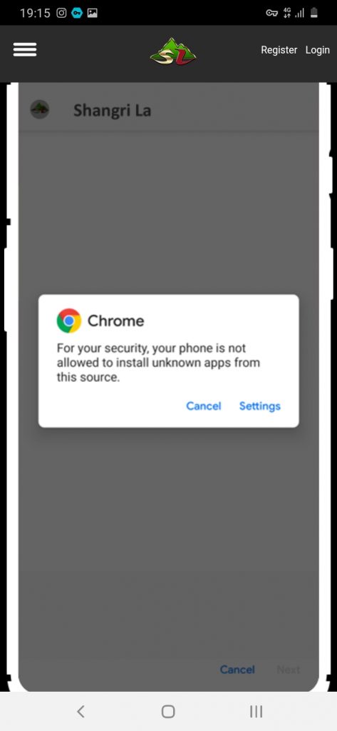This screenshot has height=731, width=337.
Task: Open the hamburger menu
Action: click(x=25, y=50)
